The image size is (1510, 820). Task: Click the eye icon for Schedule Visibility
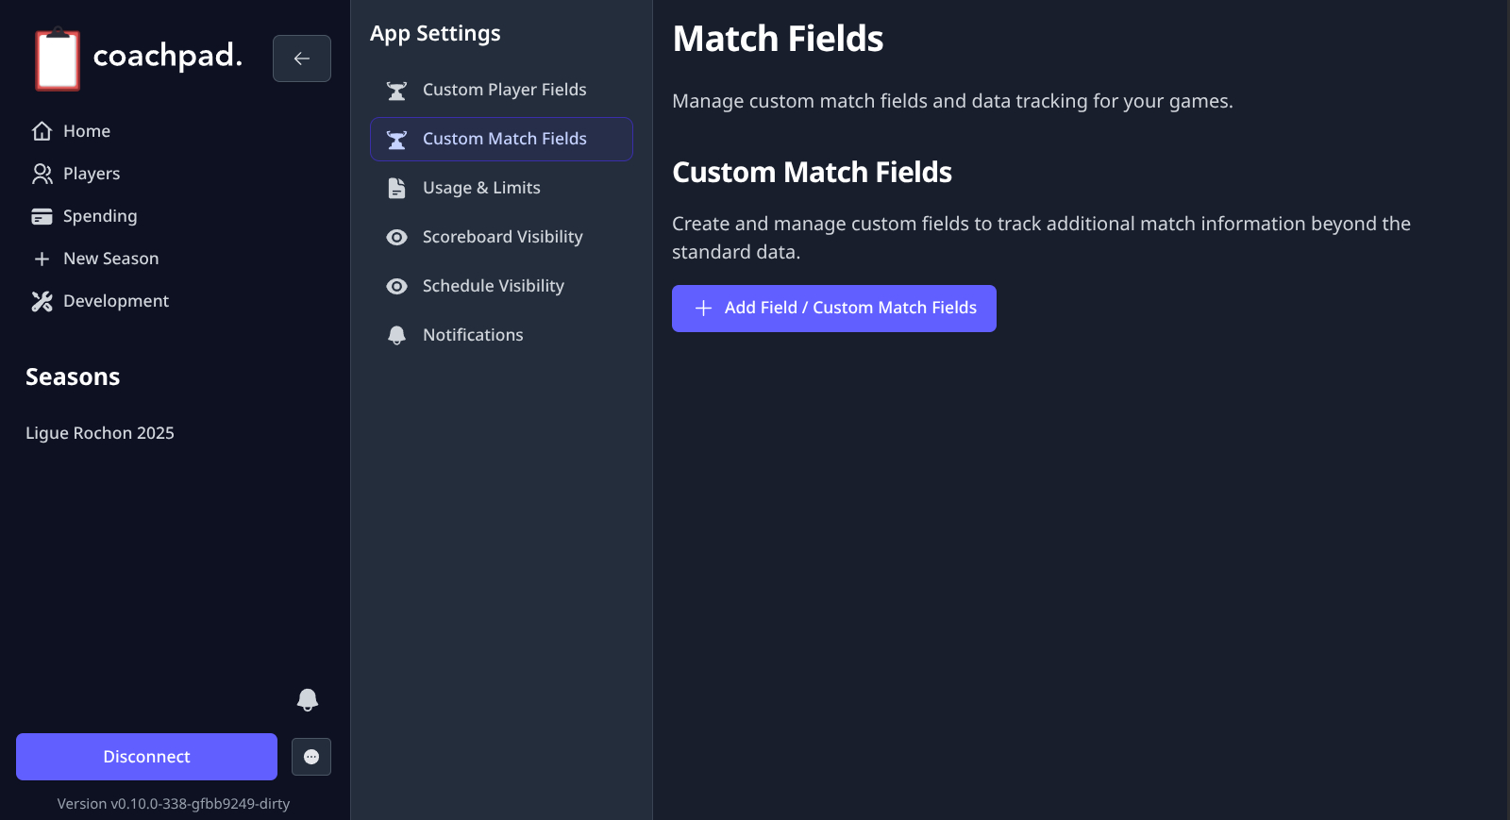[x=397, y=286]
